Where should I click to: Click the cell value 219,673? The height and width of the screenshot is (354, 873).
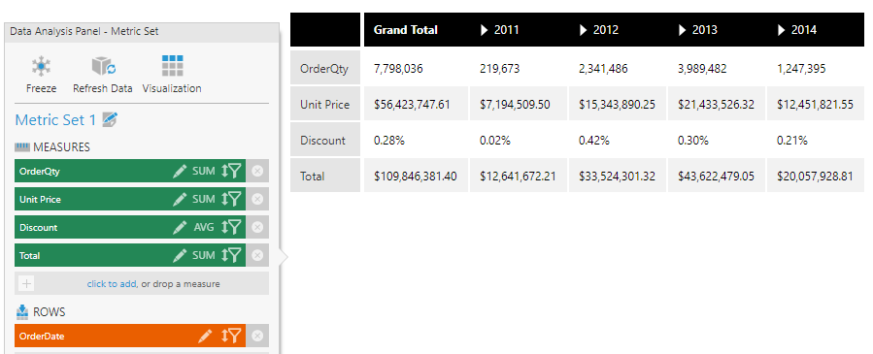[499, 69]
